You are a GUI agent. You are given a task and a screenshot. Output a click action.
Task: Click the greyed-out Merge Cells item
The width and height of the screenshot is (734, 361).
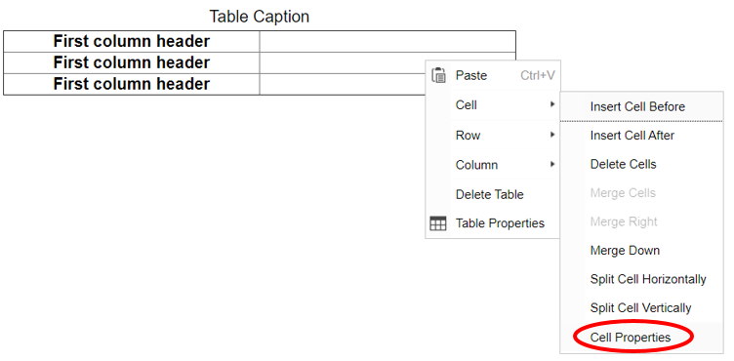pos(623,193)
